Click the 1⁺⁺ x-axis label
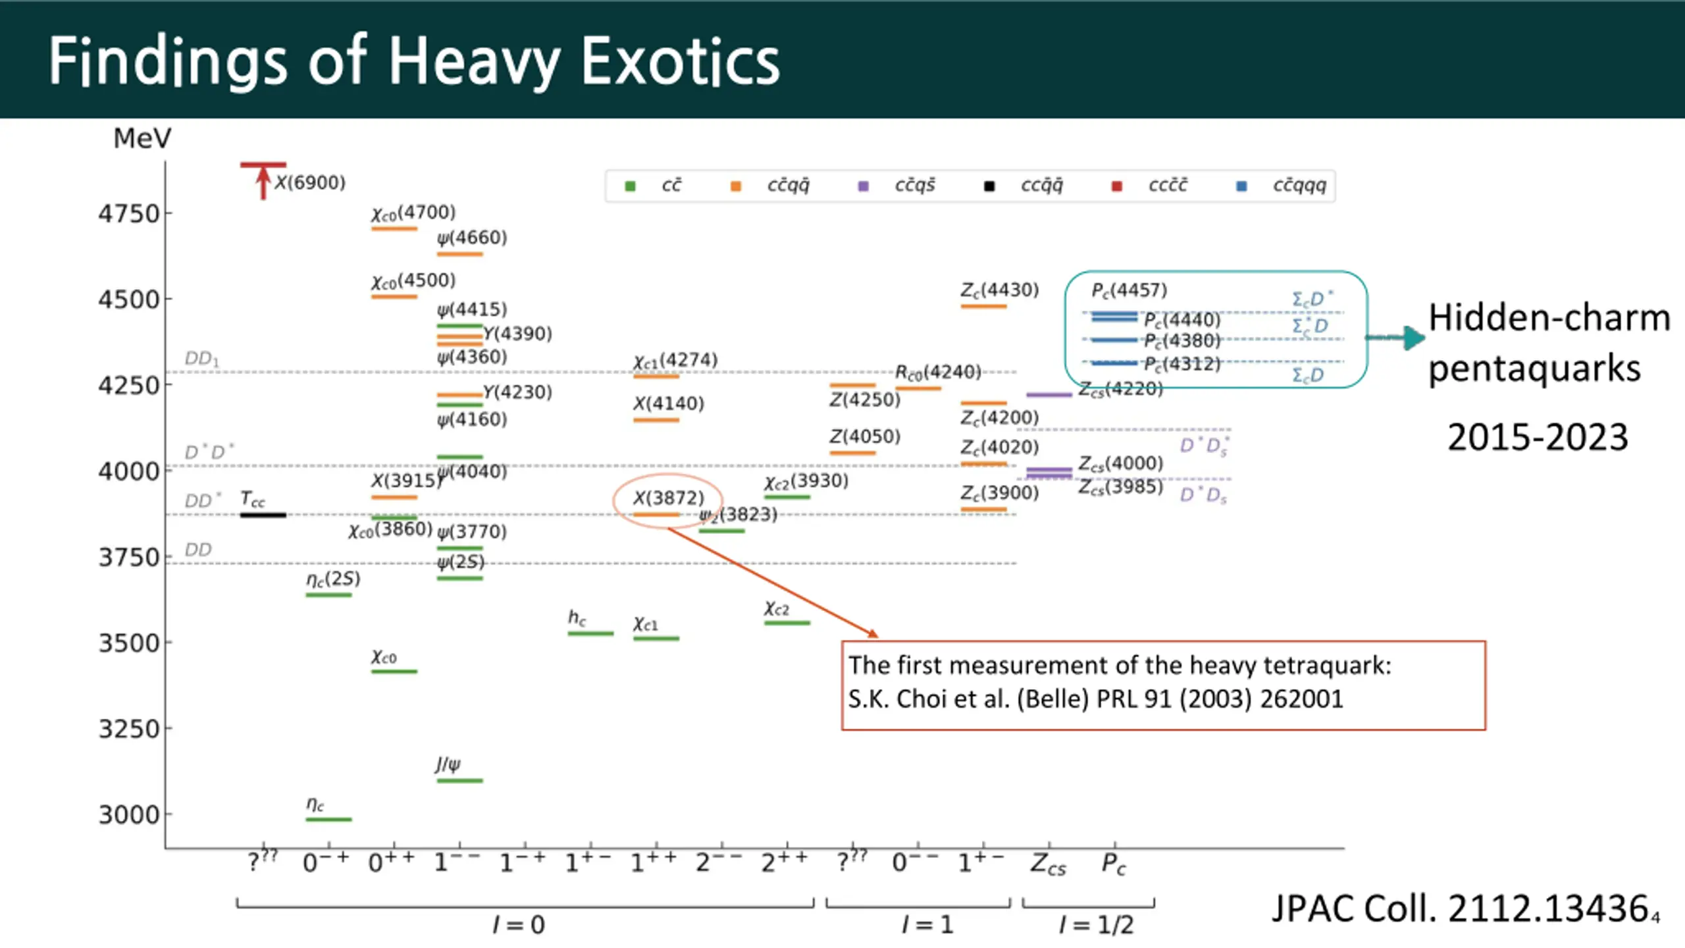The image size is (1685, 948). click(x=654, y=862)
